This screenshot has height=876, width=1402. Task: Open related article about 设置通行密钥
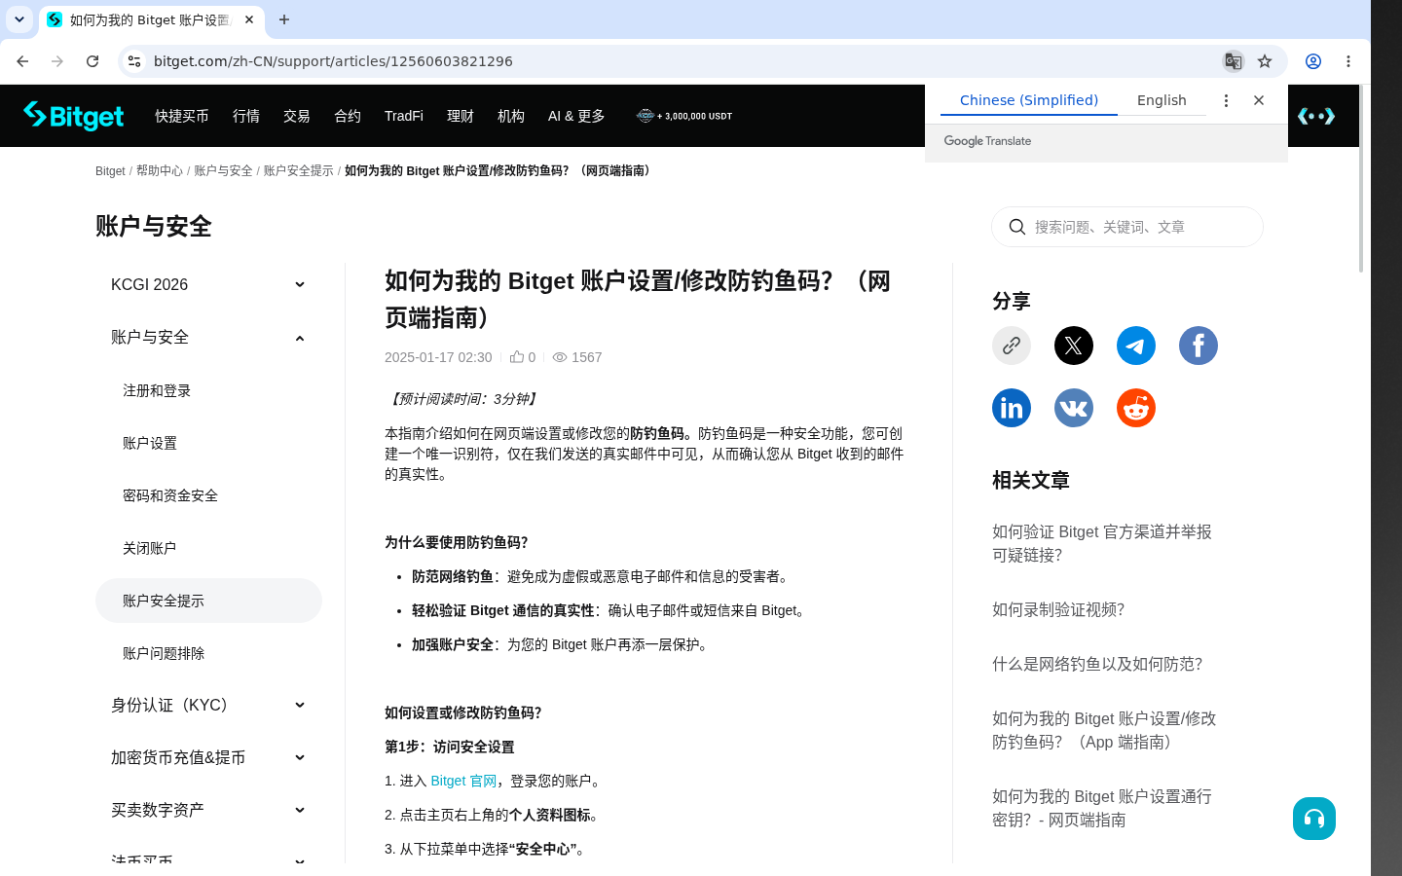1102,808
